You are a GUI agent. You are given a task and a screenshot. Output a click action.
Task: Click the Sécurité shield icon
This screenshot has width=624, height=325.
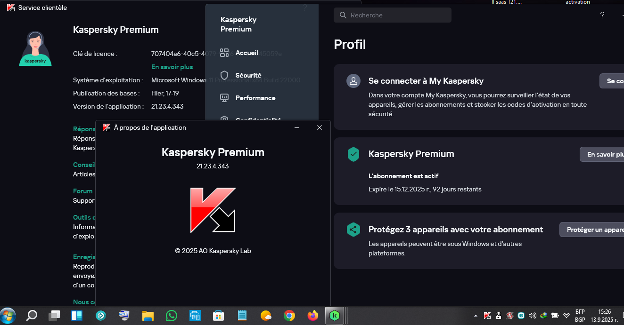coord(224,75)
